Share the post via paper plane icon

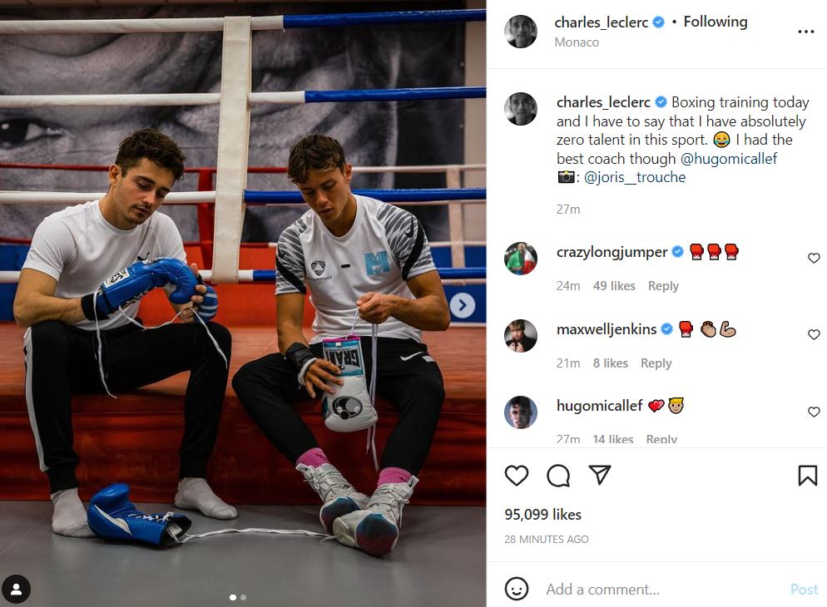[x=600, y=475]
